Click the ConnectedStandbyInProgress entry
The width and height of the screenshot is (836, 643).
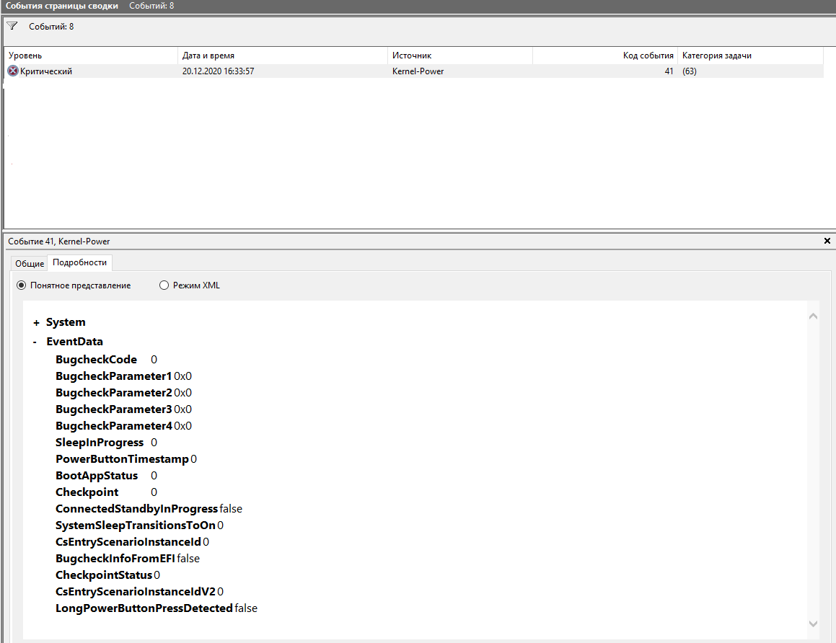click(149, 508)
